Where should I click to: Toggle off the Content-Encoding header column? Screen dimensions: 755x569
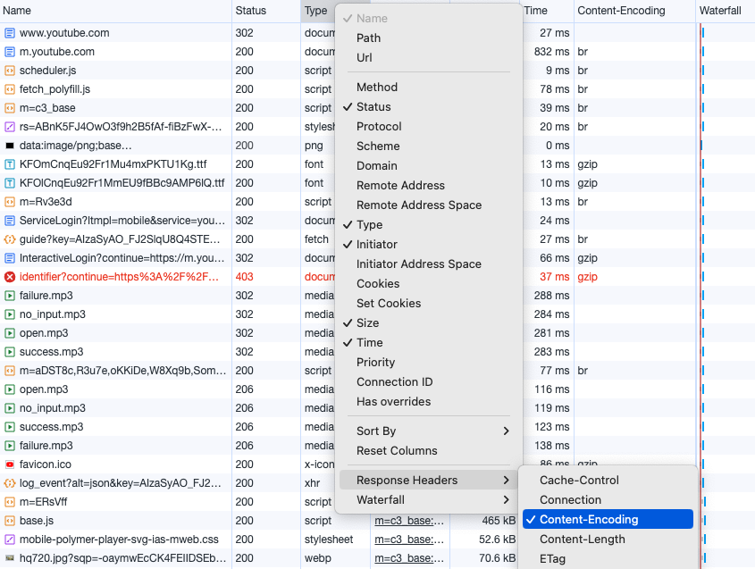(589, 520)
